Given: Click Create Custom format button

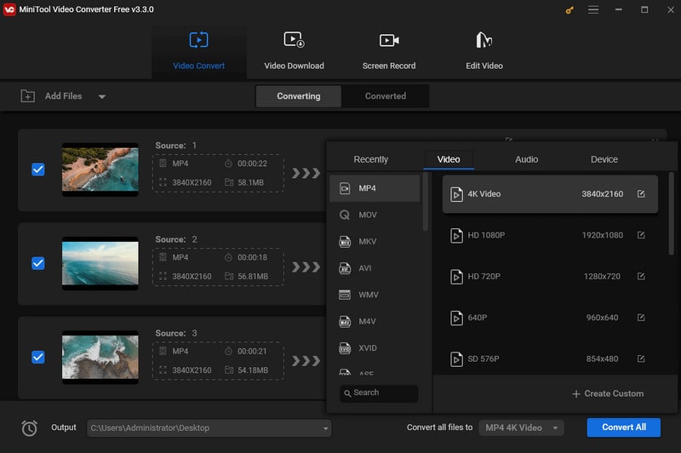Looking at the screenshot, I should point(608,393).
